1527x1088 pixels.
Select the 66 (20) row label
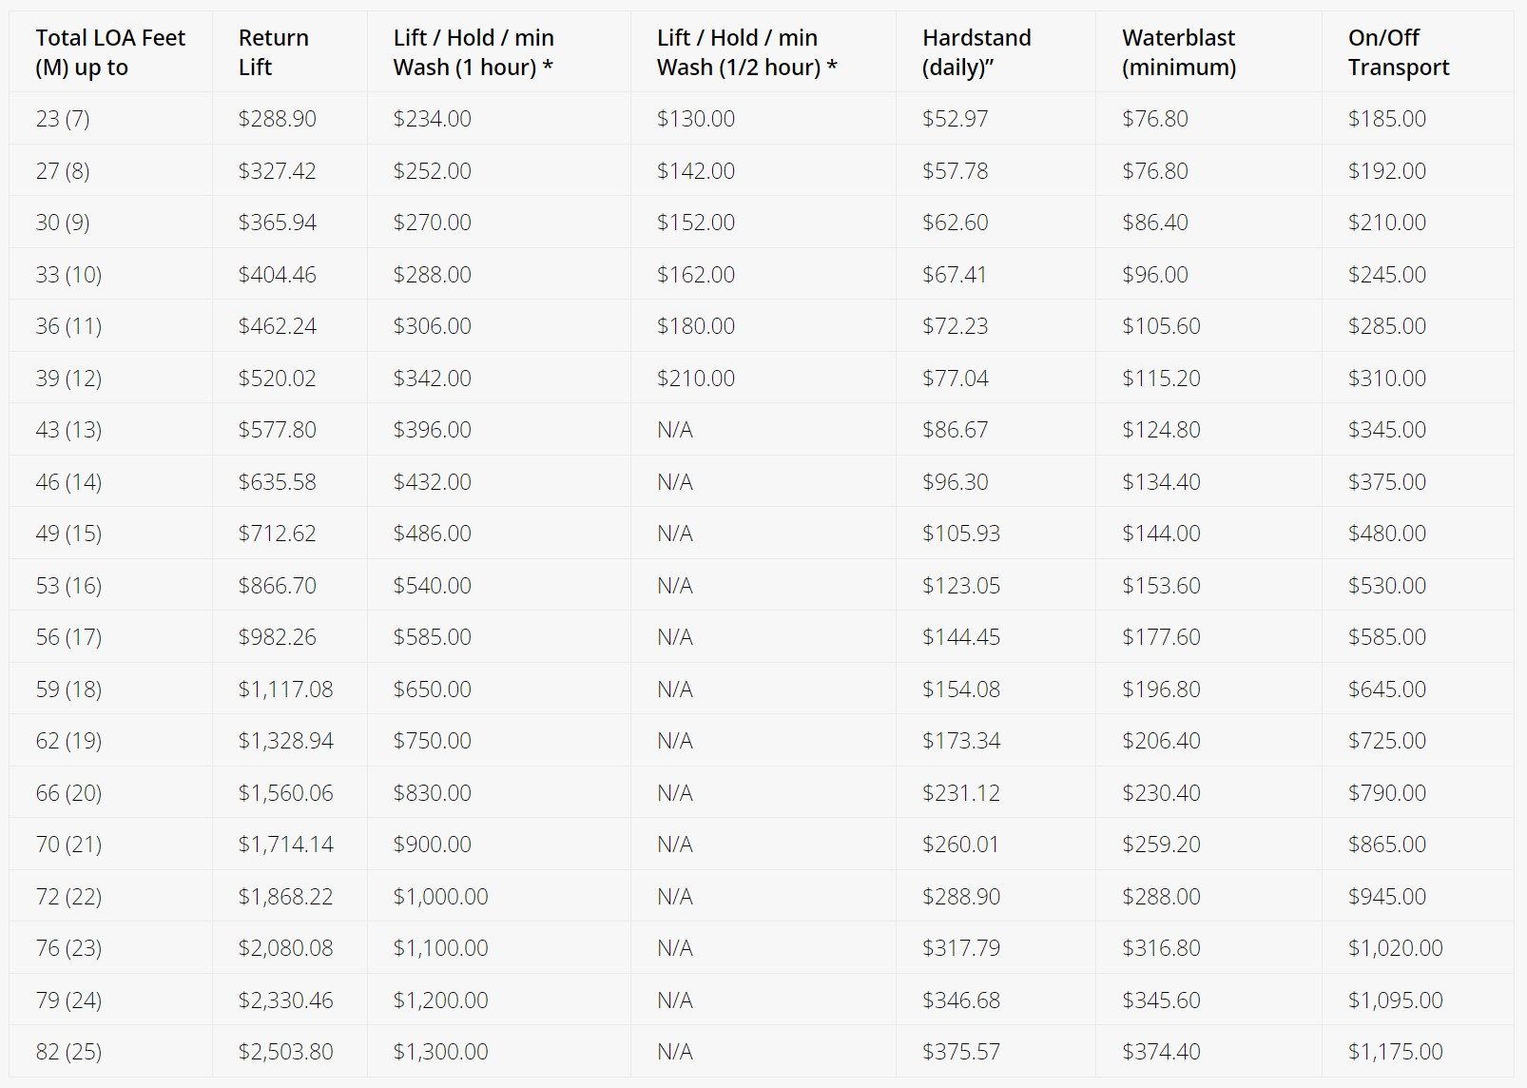click(68, 793)
